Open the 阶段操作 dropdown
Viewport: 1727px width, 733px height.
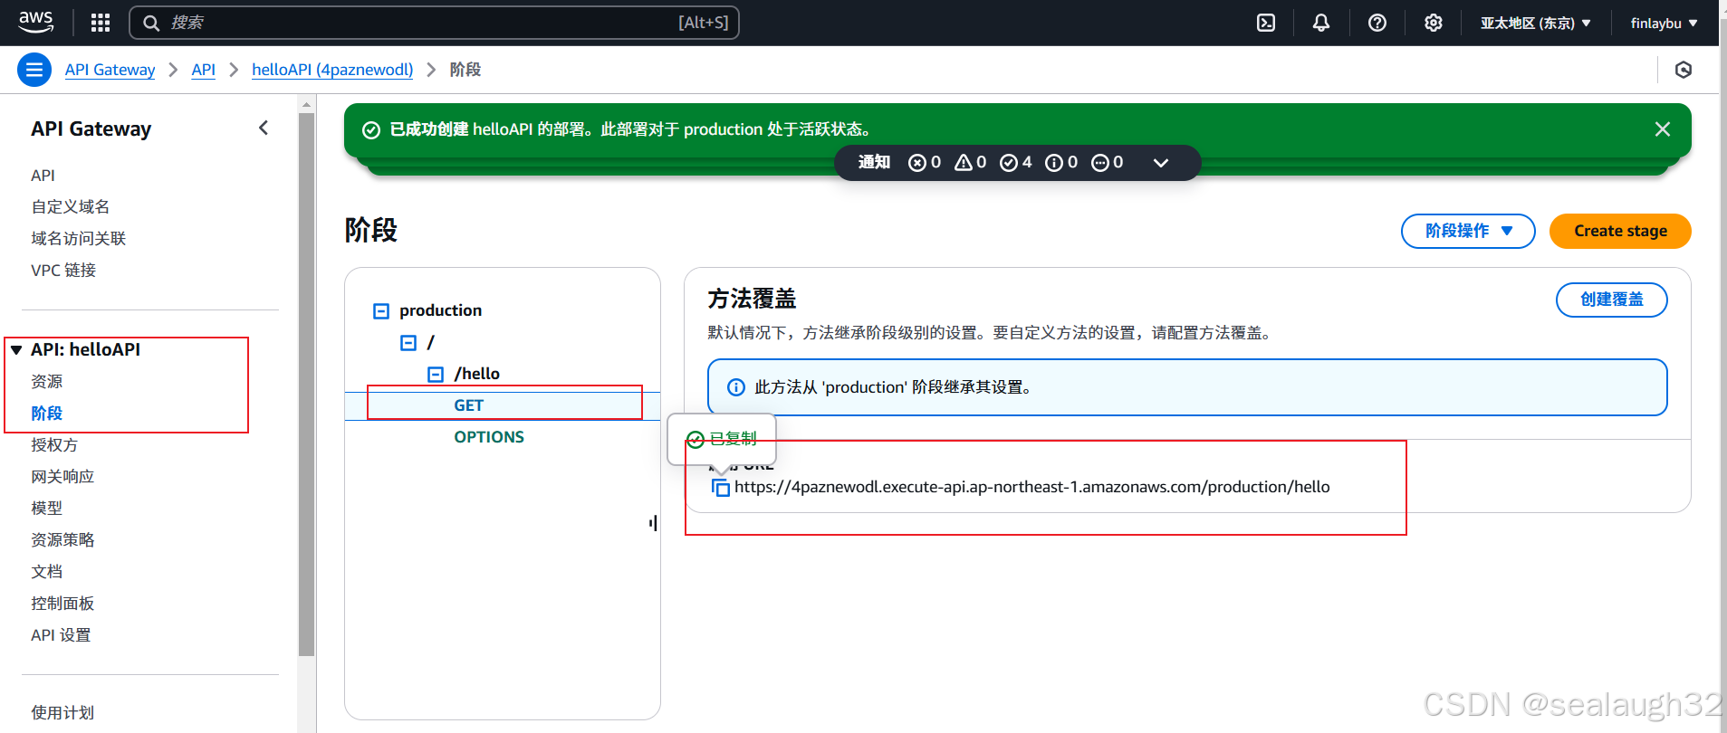tap(1468, 231)
